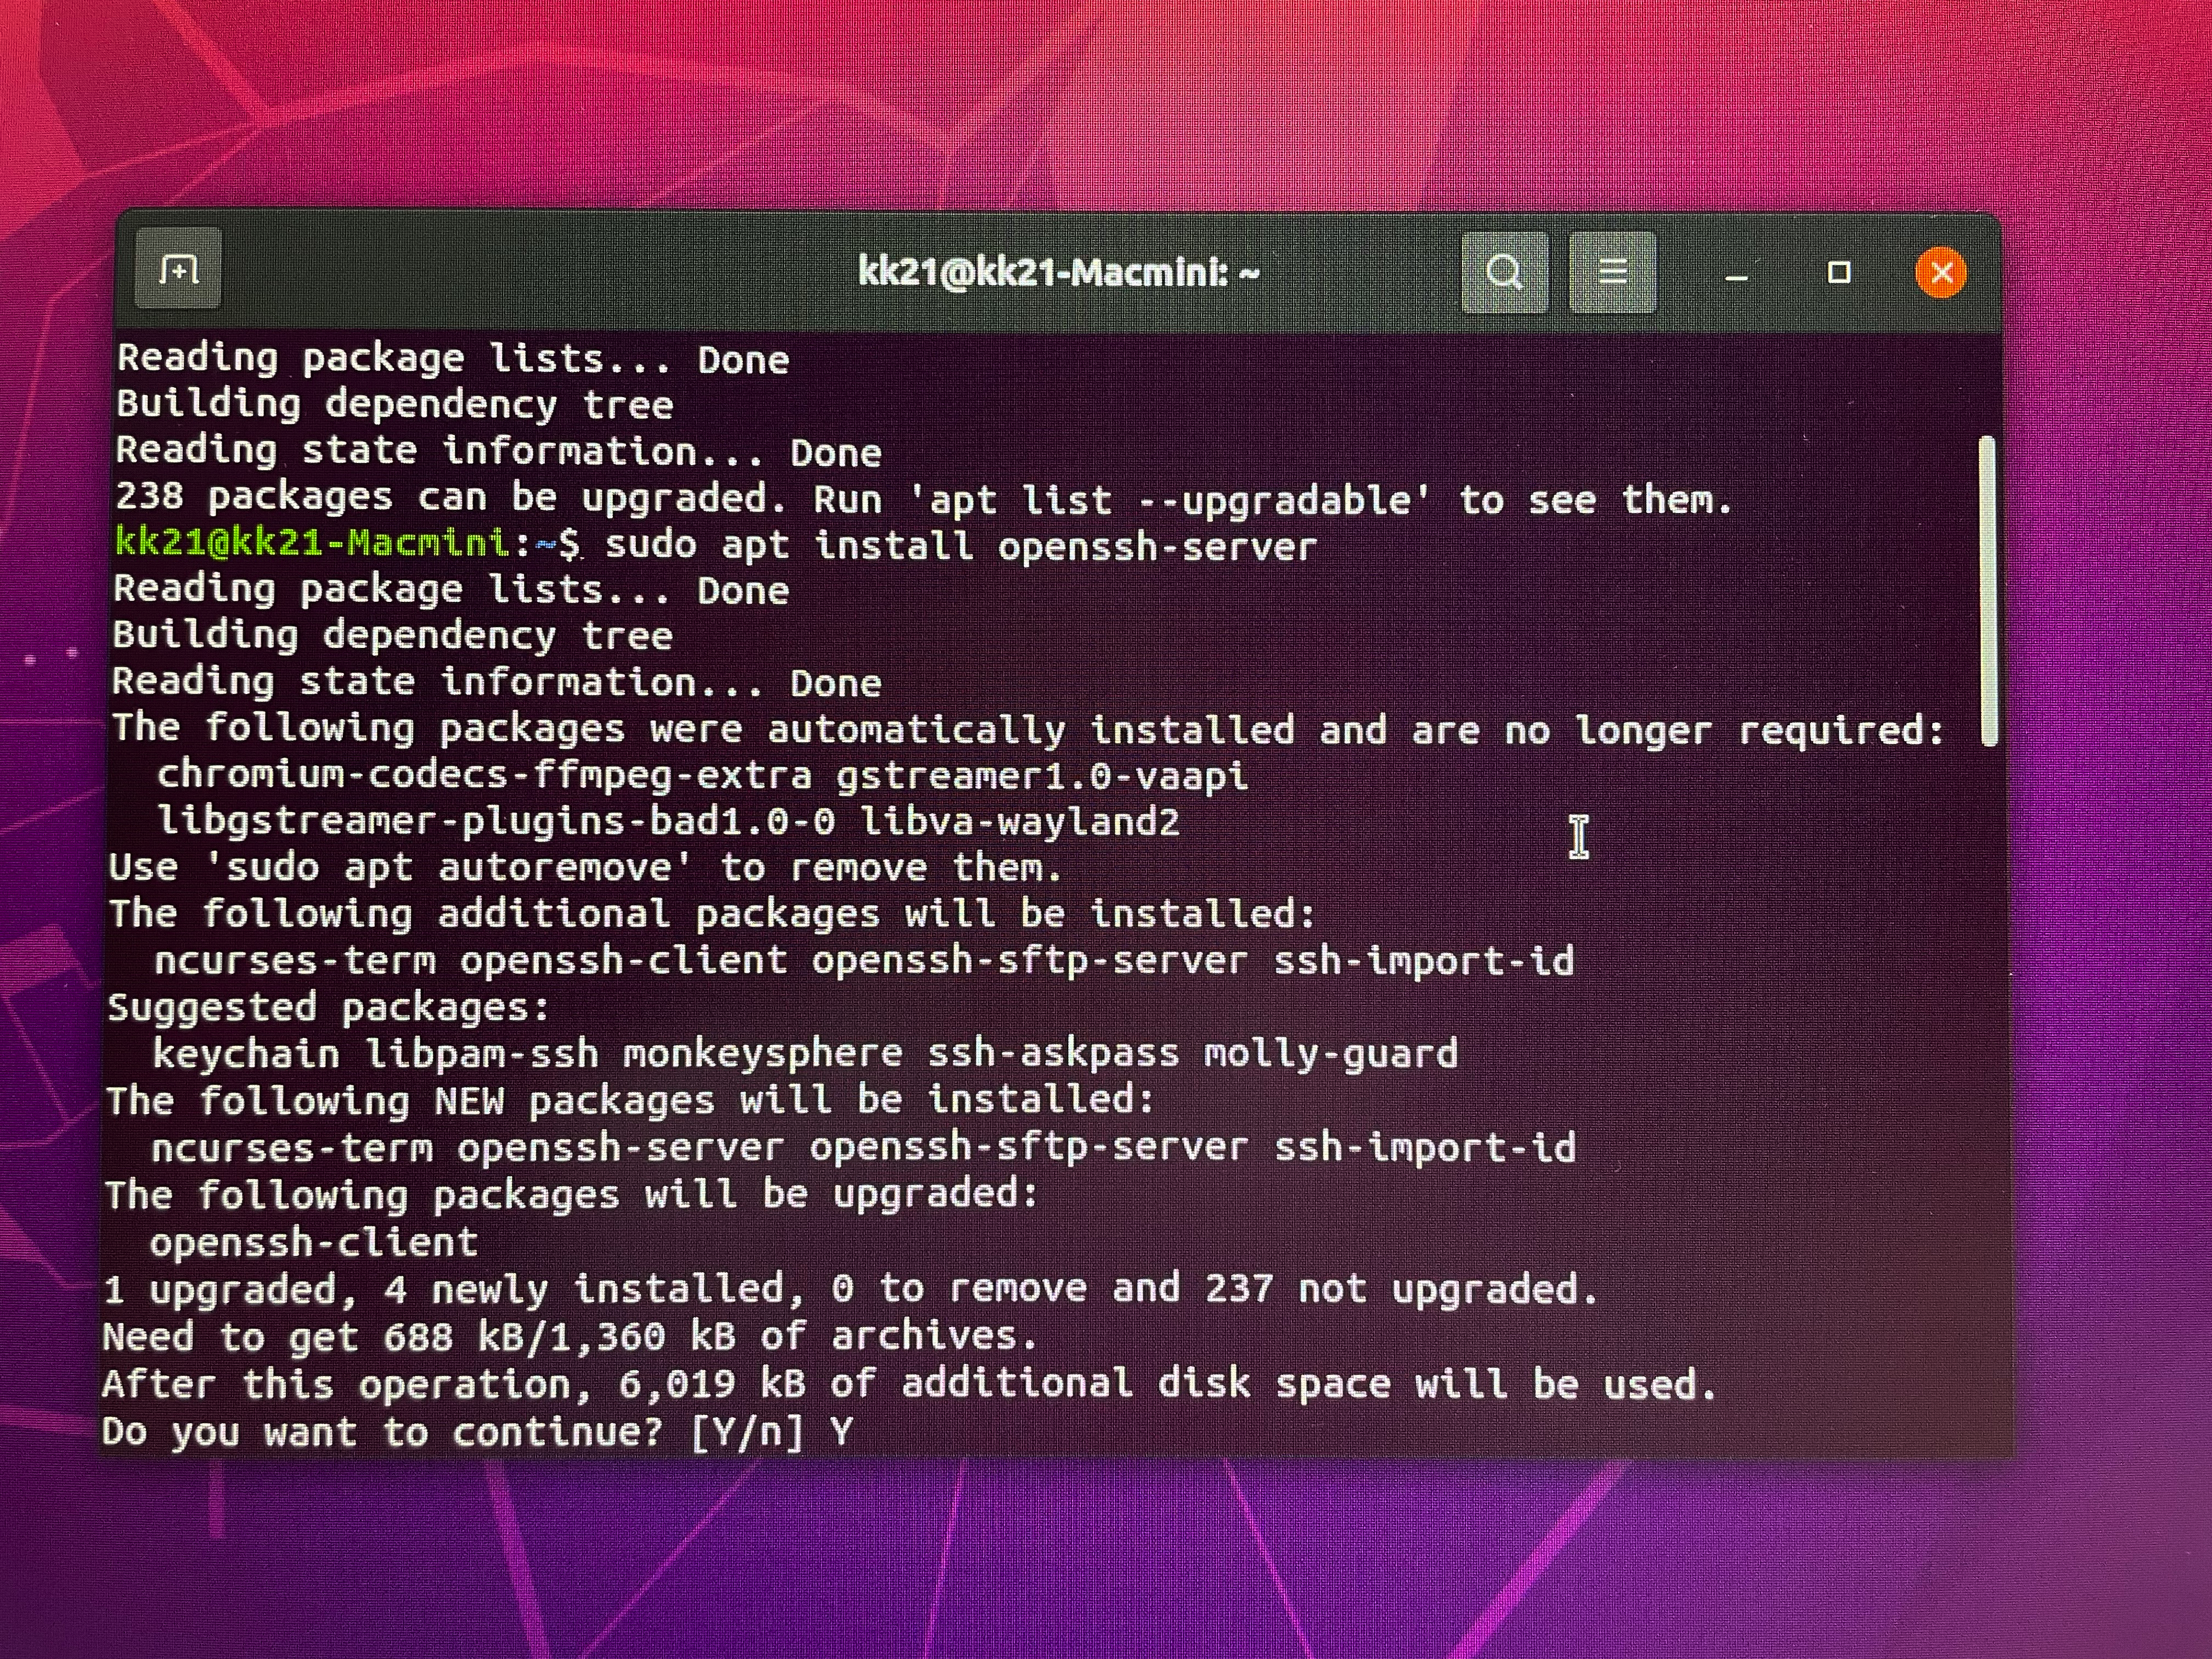Maximize the terminal window

[x=1838, y=272]
